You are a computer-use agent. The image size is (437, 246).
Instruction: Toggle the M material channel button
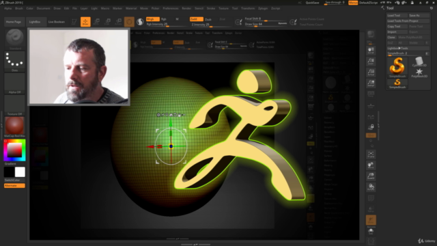pos(177,19)
